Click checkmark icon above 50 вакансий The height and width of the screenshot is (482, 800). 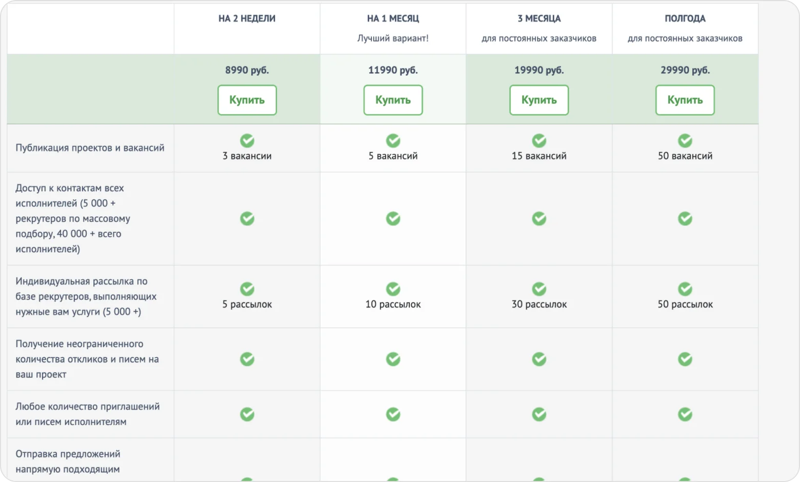pos(685,140)
